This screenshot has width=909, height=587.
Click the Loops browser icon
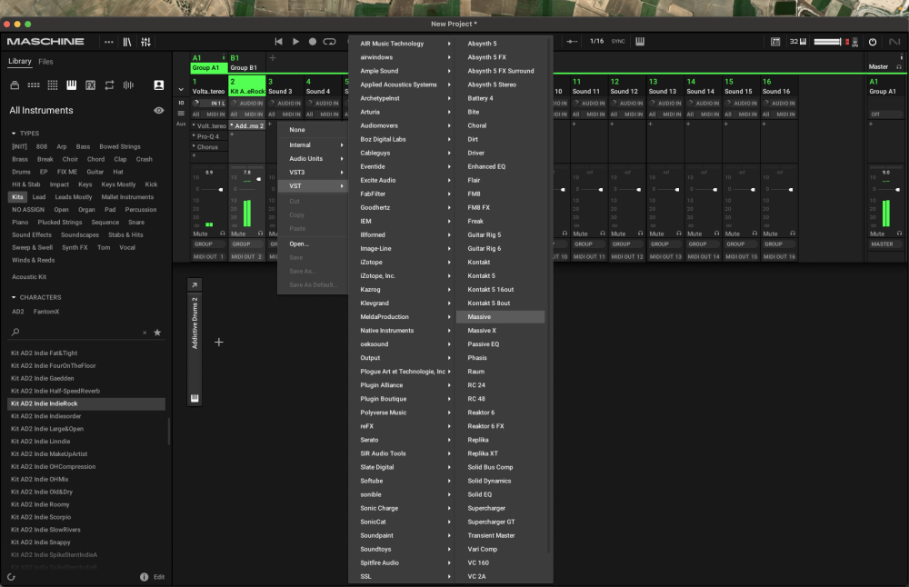[x=109, y=85]
